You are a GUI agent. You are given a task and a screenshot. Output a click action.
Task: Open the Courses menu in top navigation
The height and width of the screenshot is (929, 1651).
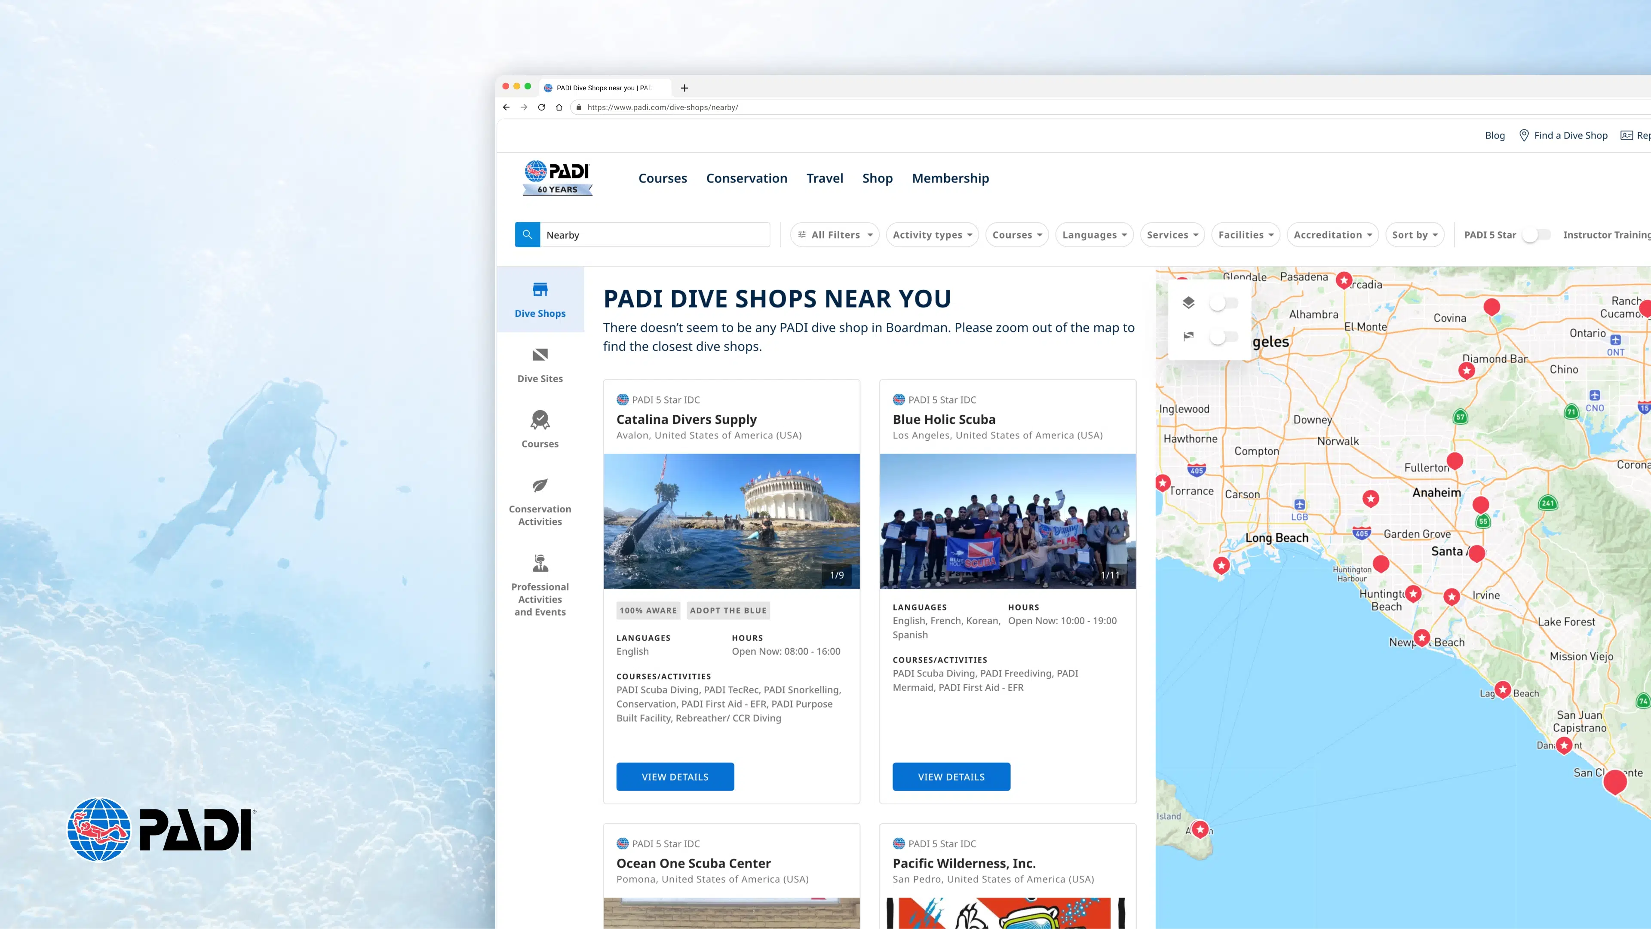[x=662, y=178]
